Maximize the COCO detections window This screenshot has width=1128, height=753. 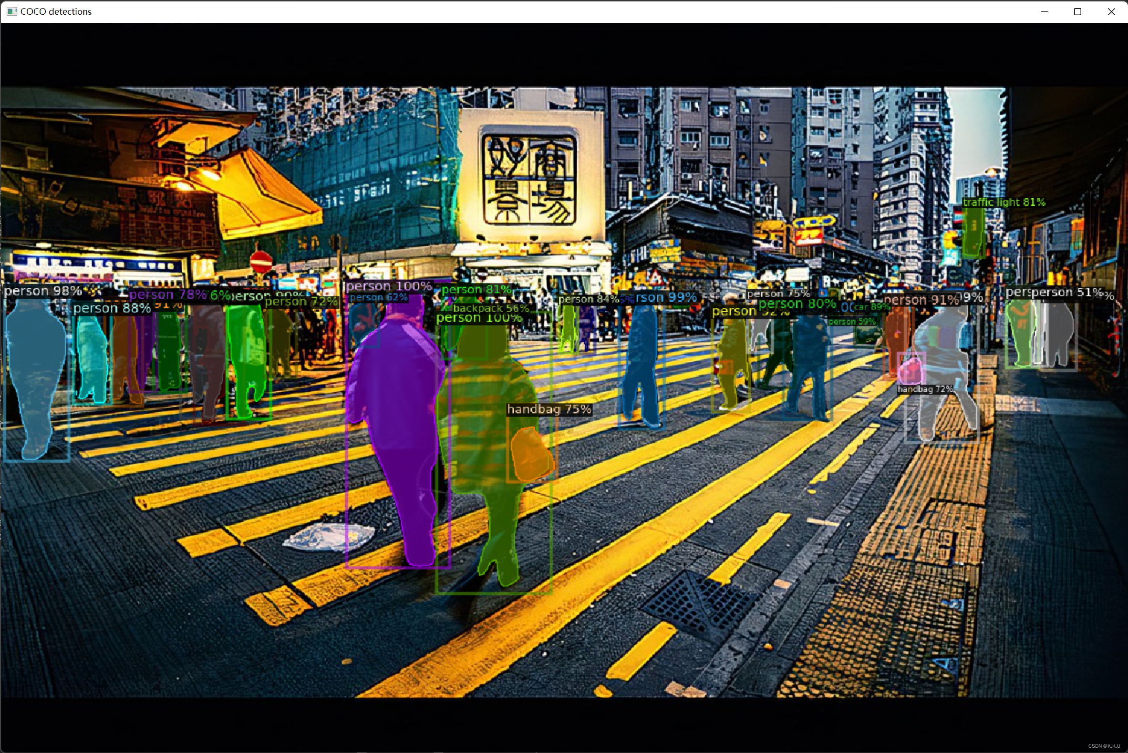[x=1077, y=11]
